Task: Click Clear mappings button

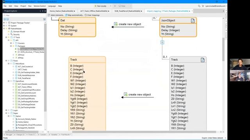Action: coord(92,15)
